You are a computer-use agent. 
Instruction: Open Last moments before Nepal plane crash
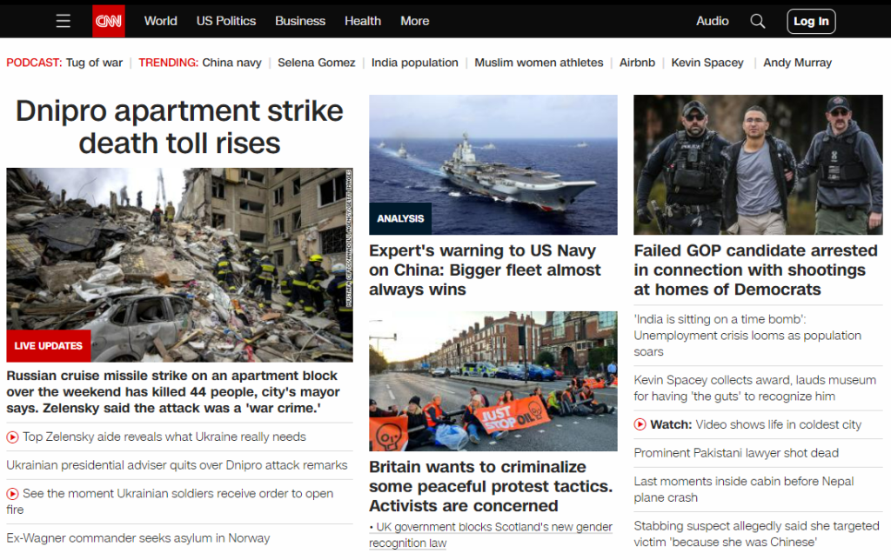744,490
